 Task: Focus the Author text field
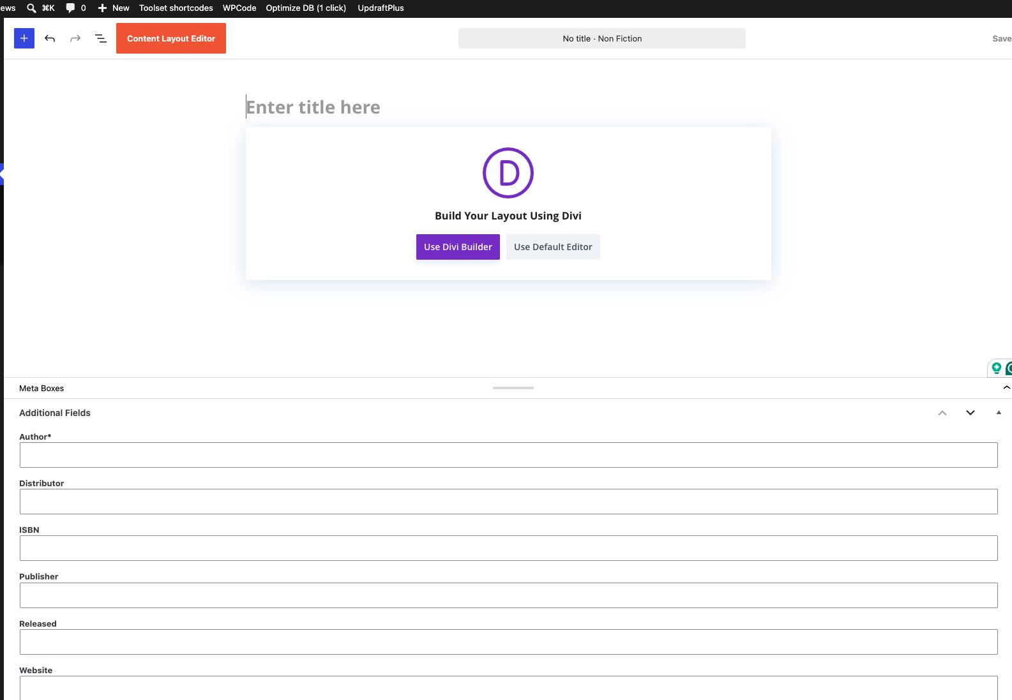tap(508, 455)
